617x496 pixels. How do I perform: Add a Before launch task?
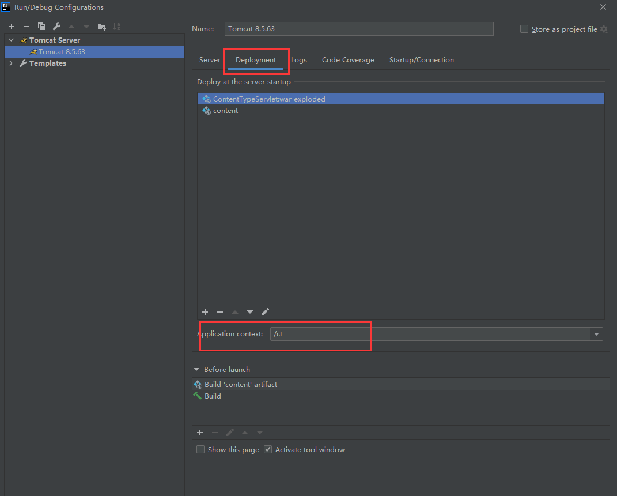pyautogui.click(x=200, y=433)
